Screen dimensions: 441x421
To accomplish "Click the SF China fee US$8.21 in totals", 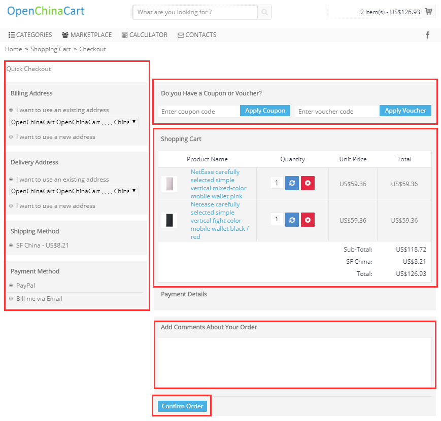I will point(414,262).
